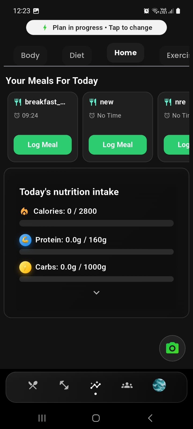Click the Calories progress bar
Screen dimensions: 193x429
tap(96, 223)
